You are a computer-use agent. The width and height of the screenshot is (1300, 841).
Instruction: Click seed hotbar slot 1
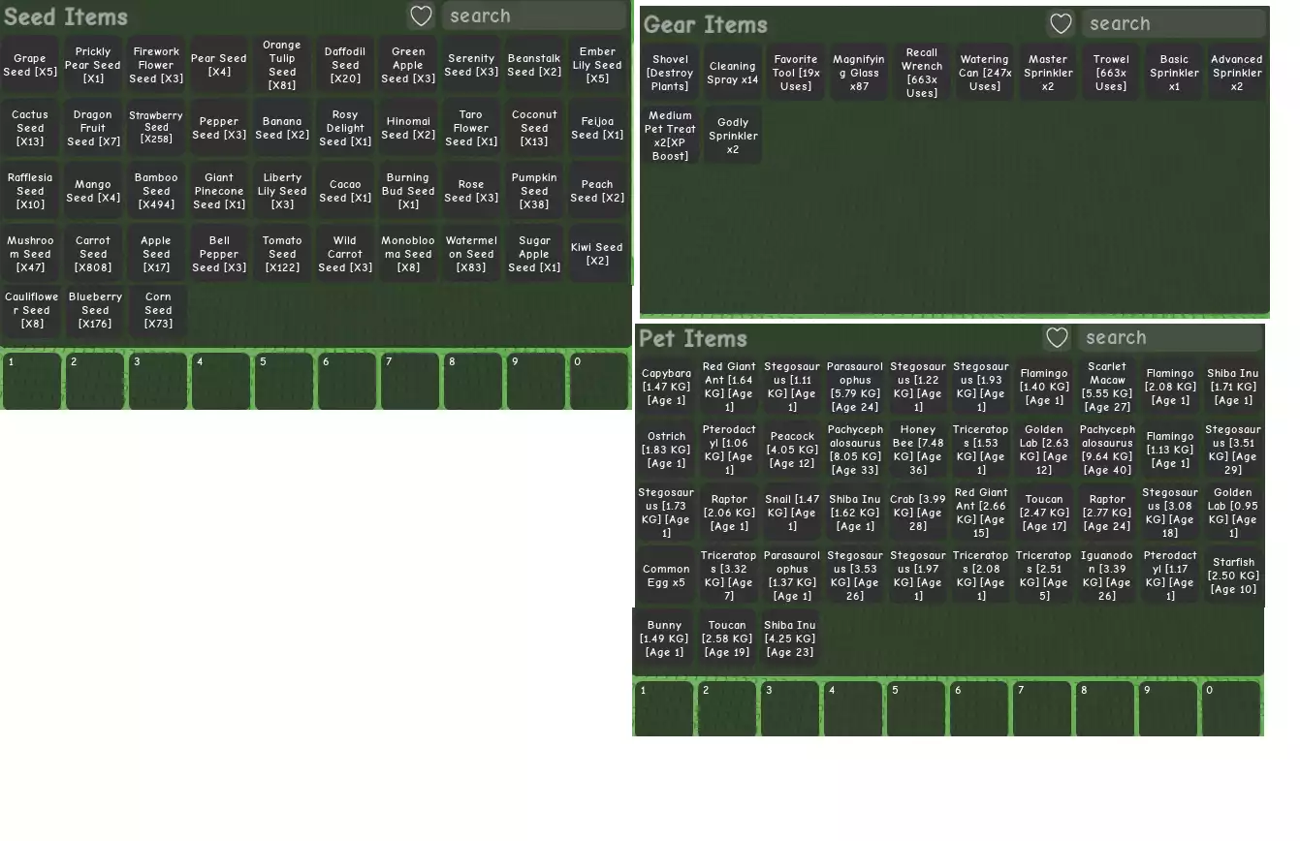(x=31, y=381)
